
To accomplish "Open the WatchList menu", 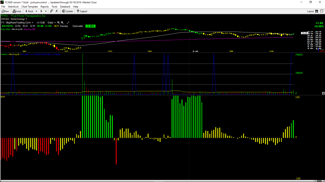I will (x=13, y=7).
